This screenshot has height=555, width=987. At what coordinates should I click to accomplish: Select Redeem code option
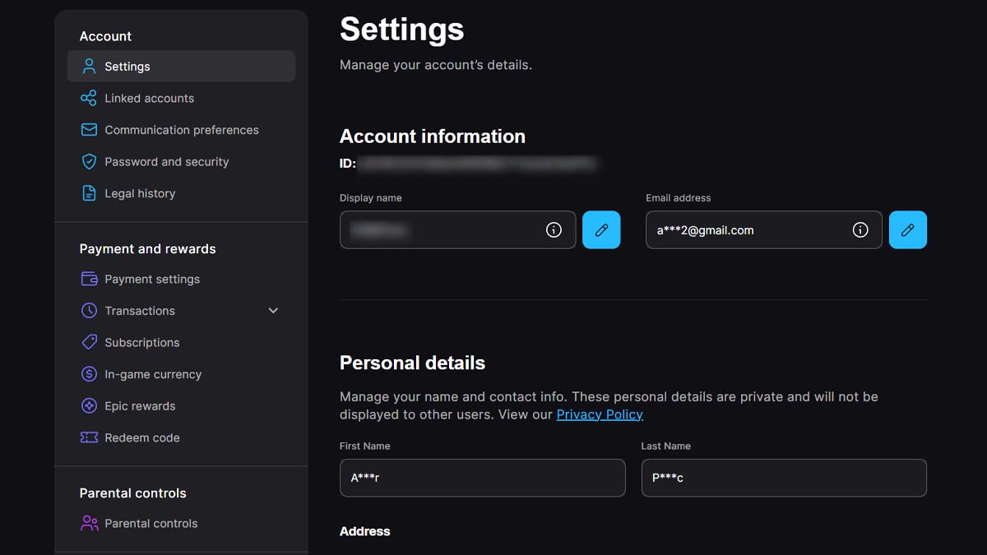(x=181, y=437)
